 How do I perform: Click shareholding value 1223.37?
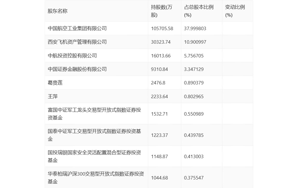[159, 135]
